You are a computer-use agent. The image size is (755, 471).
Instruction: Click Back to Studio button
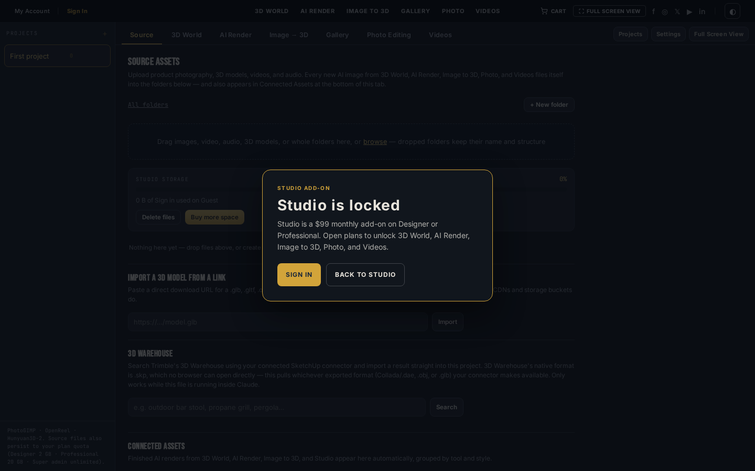(x=365, y=275)
